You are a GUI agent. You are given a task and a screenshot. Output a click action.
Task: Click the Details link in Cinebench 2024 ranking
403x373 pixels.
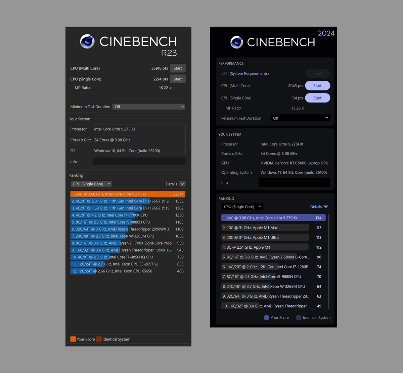316,207
